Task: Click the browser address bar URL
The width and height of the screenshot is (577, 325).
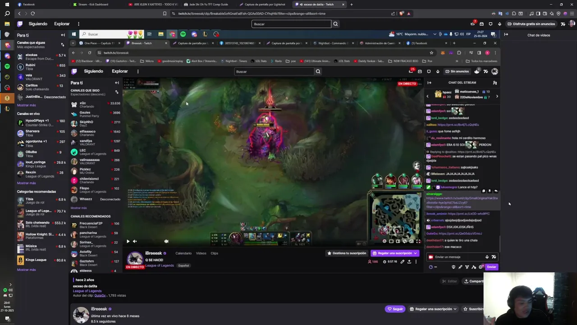Action: point(252,14)
